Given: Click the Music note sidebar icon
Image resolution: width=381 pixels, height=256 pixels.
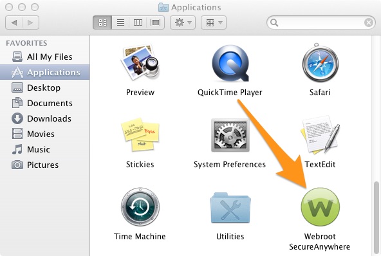Looking at the screenshot, I should 17,149.
